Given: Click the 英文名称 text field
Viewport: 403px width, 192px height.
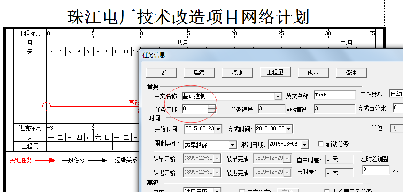Looking at the screenshot, I should point(334,96).
